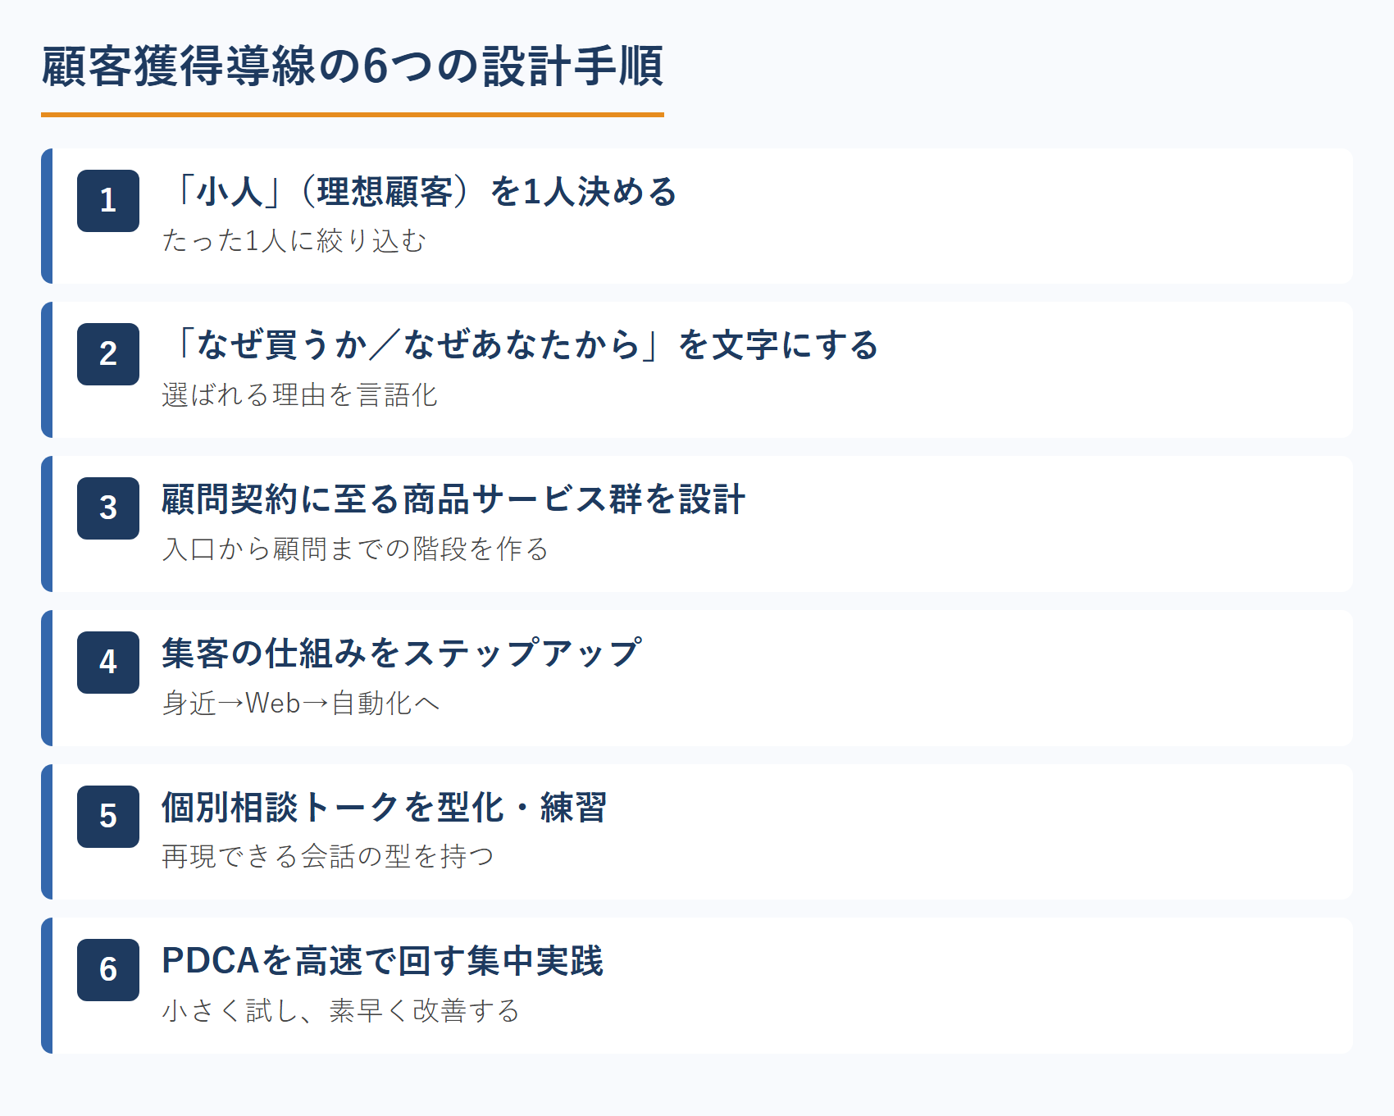The height and width of the screenshot is (1116, 1394).
Task: Click the number 3 badge
Action: click(108, 508)
